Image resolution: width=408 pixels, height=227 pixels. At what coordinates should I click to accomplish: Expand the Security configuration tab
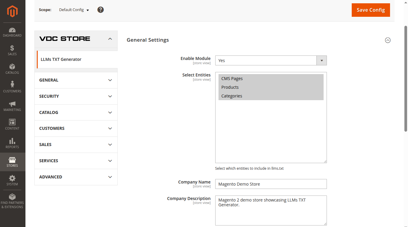[x=76, y=96]
